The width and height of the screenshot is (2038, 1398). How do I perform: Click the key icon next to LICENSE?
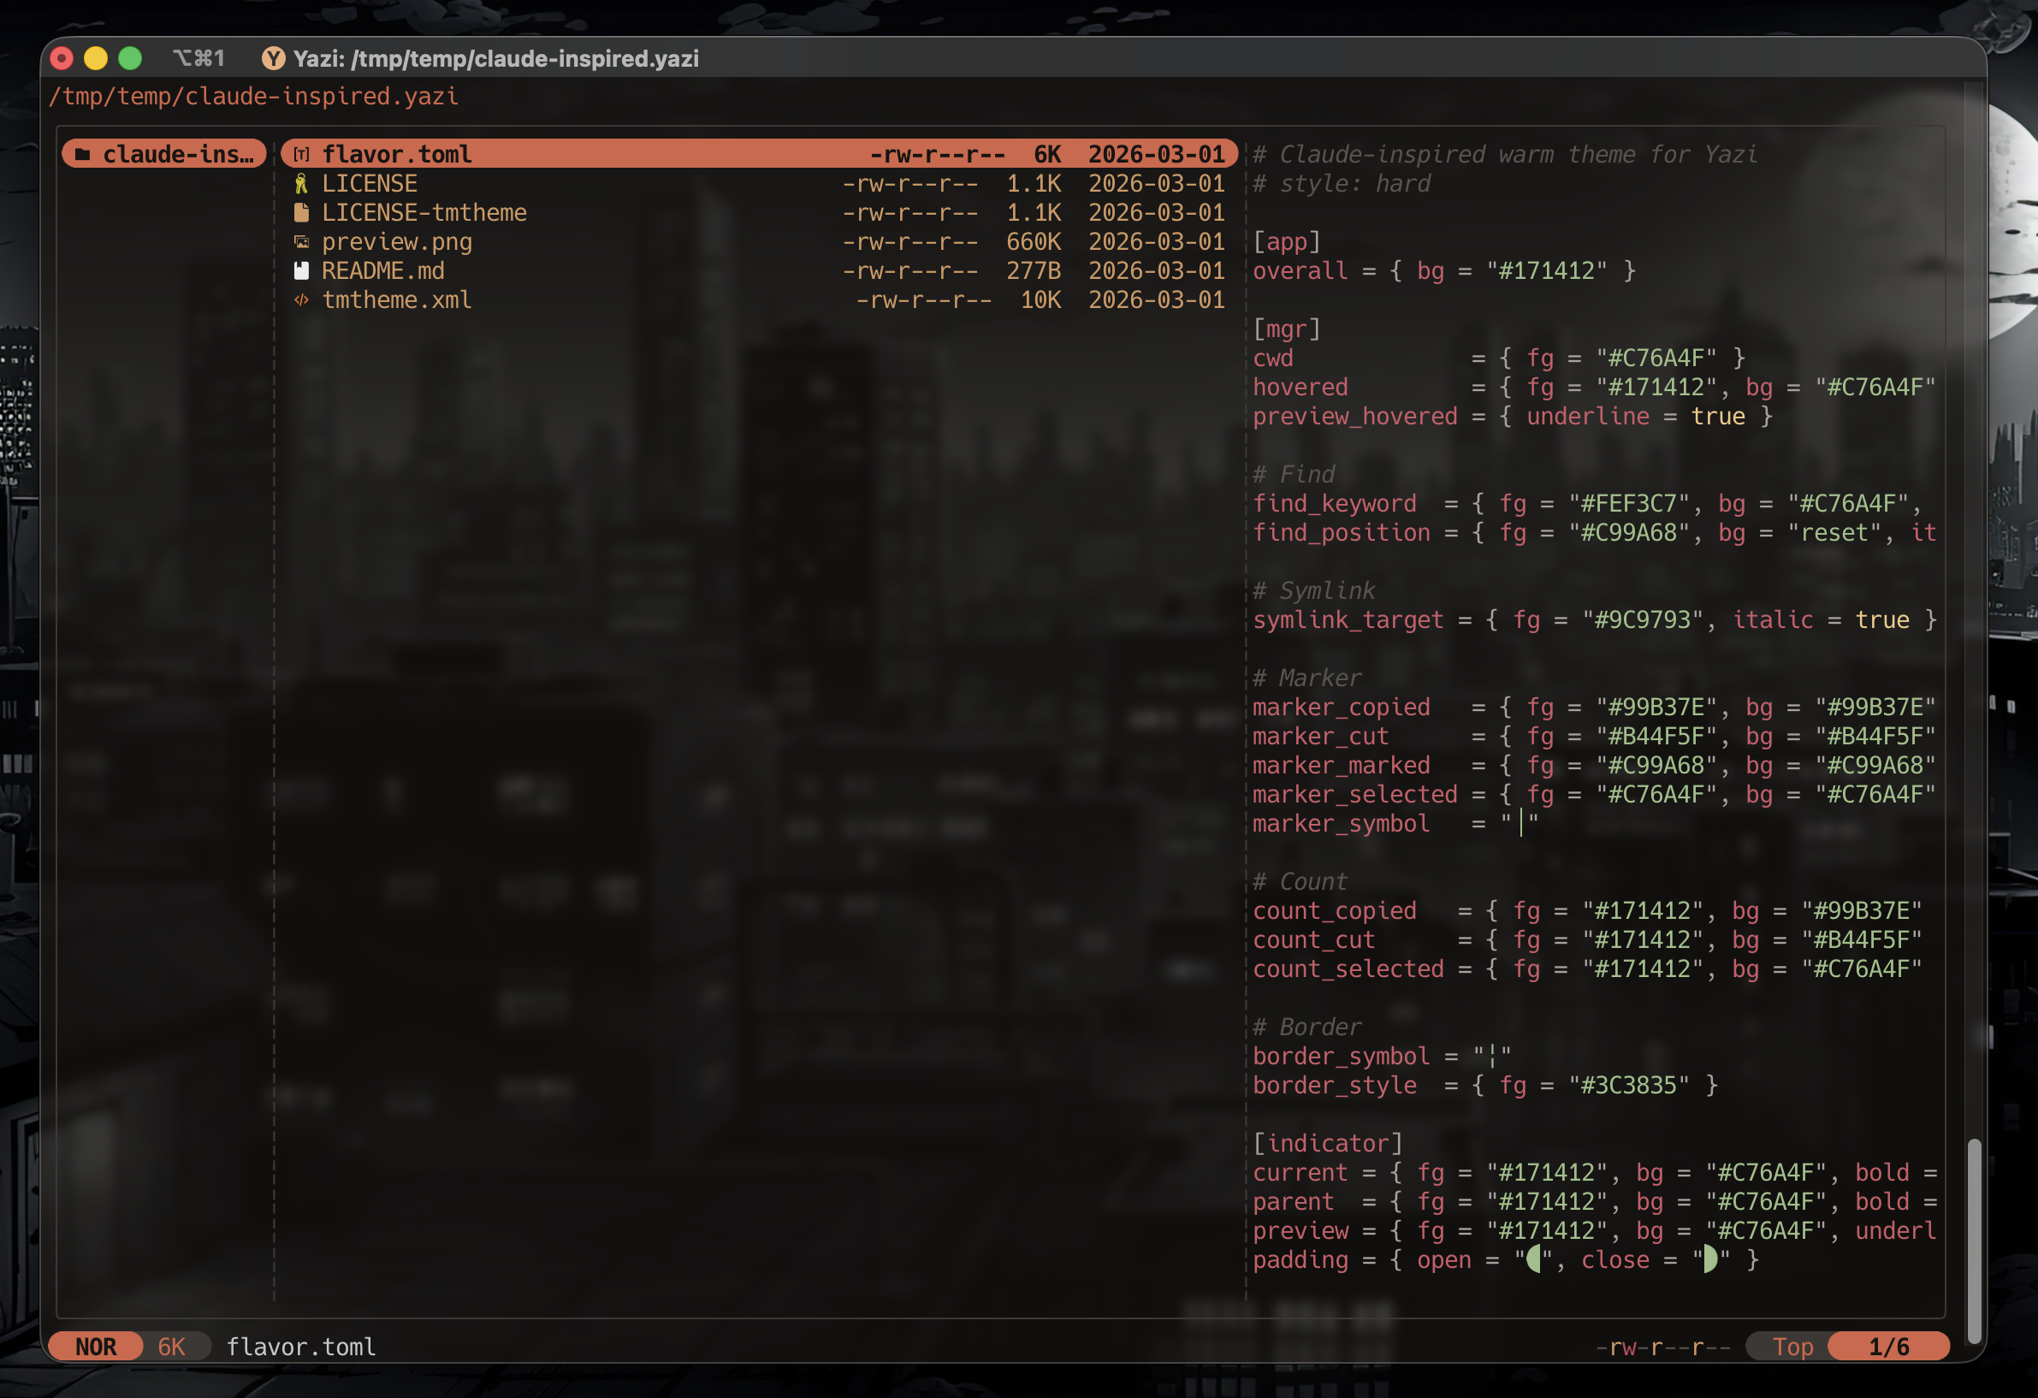(302, 183)
